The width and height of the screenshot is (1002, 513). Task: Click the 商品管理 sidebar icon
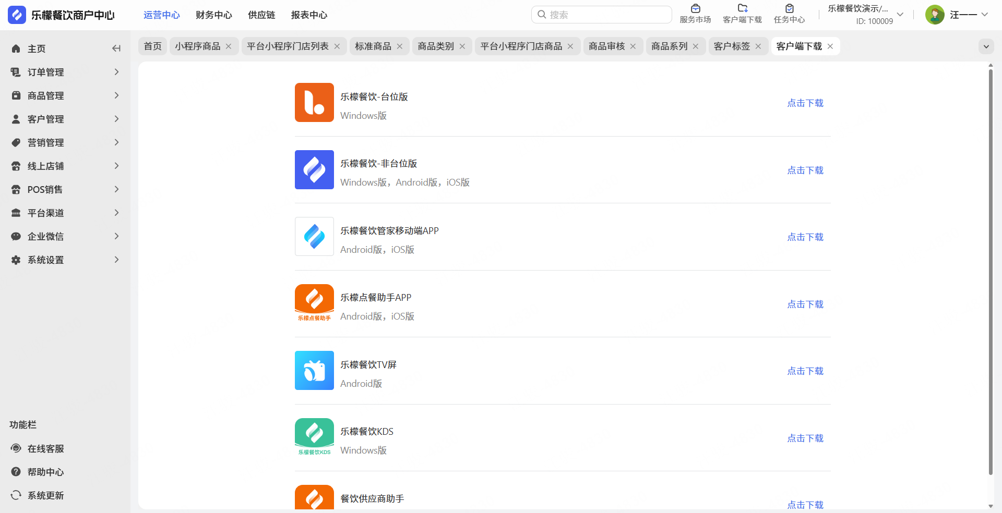pos(16,95)
